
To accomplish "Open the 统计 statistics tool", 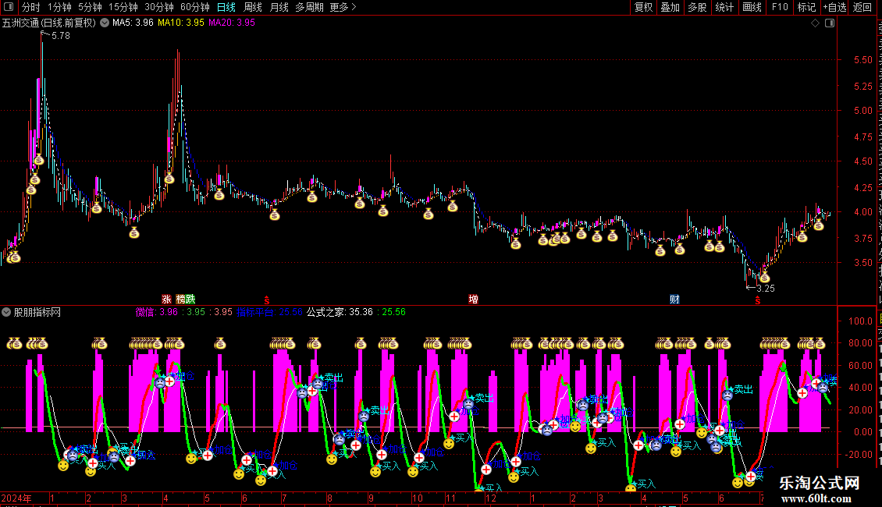I will point(724,7).
